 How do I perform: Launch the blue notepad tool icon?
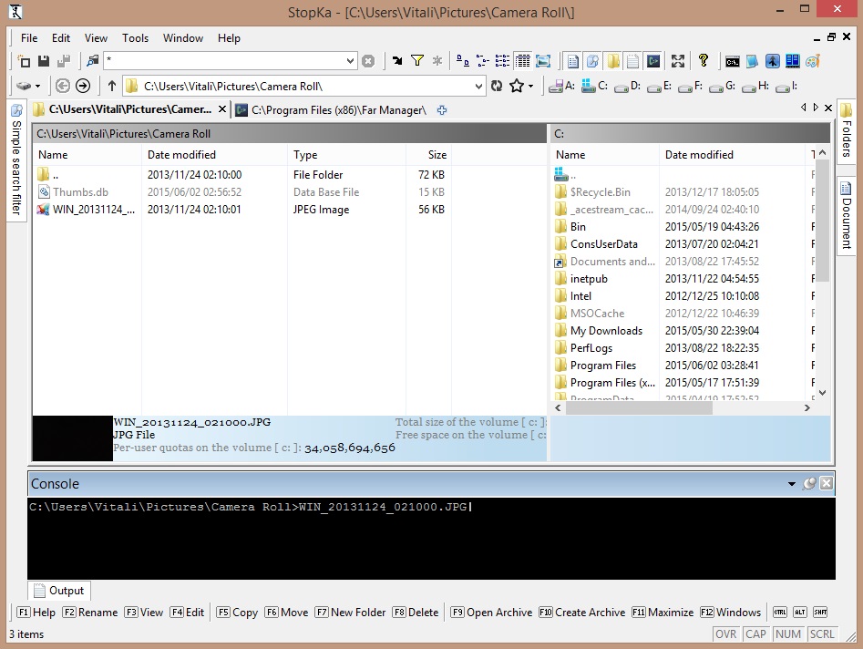(752, 61)
